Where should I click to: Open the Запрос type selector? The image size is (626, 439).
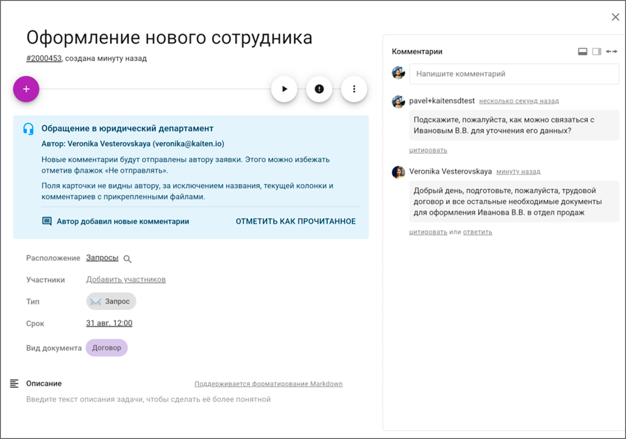pos(111,301)
